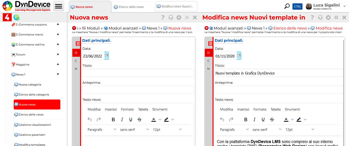Click the headset support icon in Nuova news panel

(x=171, y=17)
